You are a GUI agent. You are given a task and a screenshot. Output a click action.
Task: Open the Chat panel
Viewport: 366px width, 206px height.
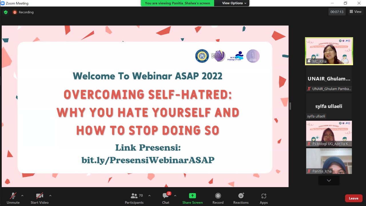pos(166,196)
